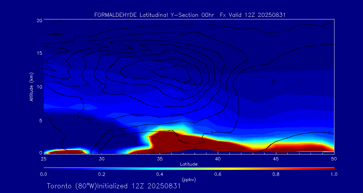Click the colorbar value label 0.4
363x193 pixels.
160,175
